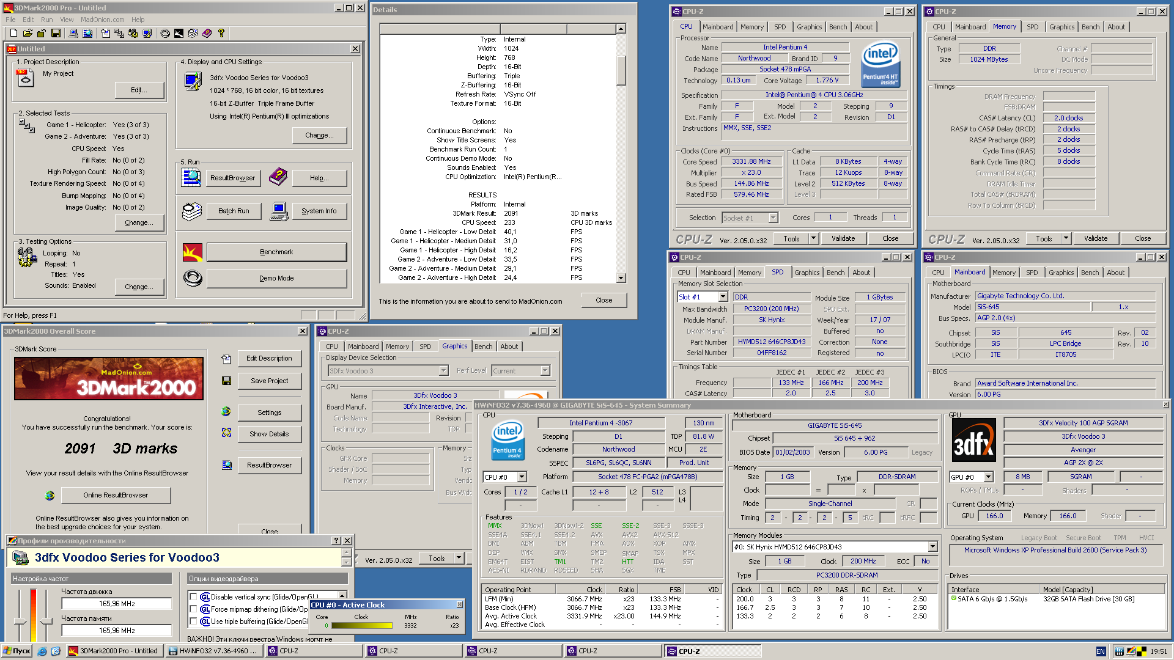Click the icon beside Show Details button
The image size is (1174, 660).
(x=226, y=433)
